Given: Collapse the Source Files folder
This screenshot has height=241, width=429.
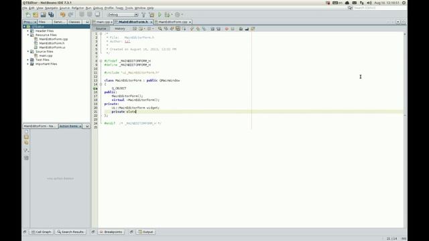Looking at the screenshot, I should click(x=28, y=52).
